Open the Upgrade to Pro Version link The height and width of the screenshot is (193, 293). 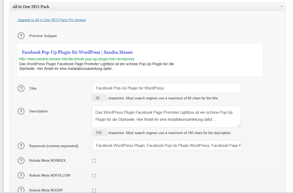click(x=52, y=20)
